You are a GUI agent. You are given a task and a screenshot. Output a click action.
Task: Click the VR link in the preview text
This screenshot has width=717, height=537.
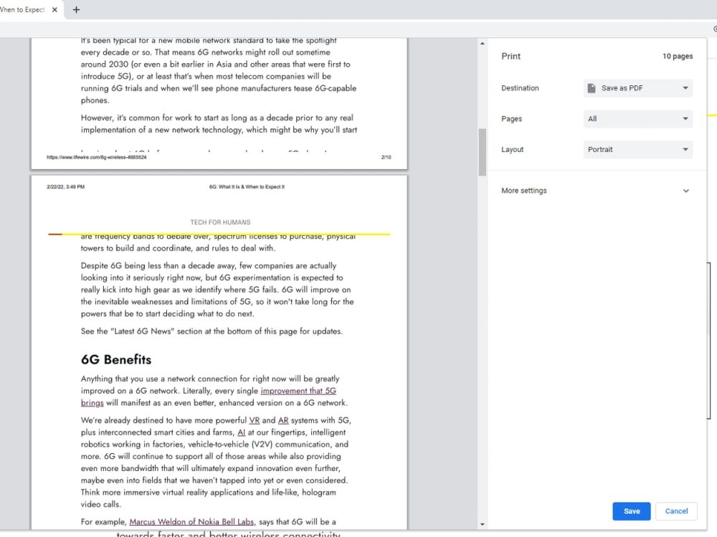tap(255, 420)
